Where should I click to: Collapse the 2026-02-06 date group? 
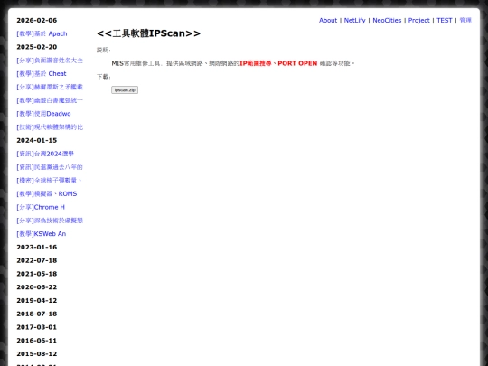(37, 20)
